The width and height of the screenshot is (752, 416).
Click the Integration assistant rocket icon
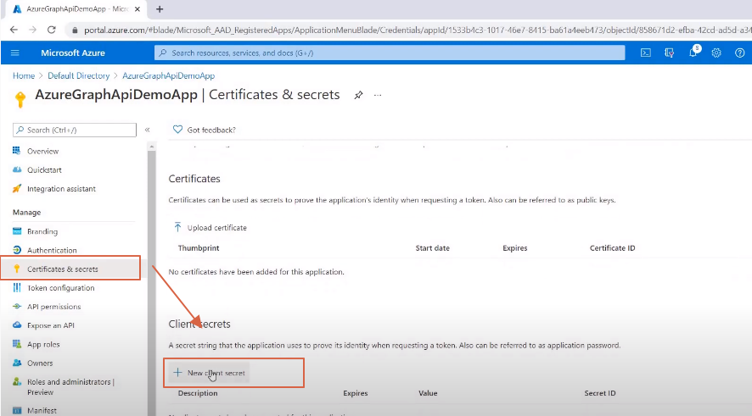(x=17, y=188)
